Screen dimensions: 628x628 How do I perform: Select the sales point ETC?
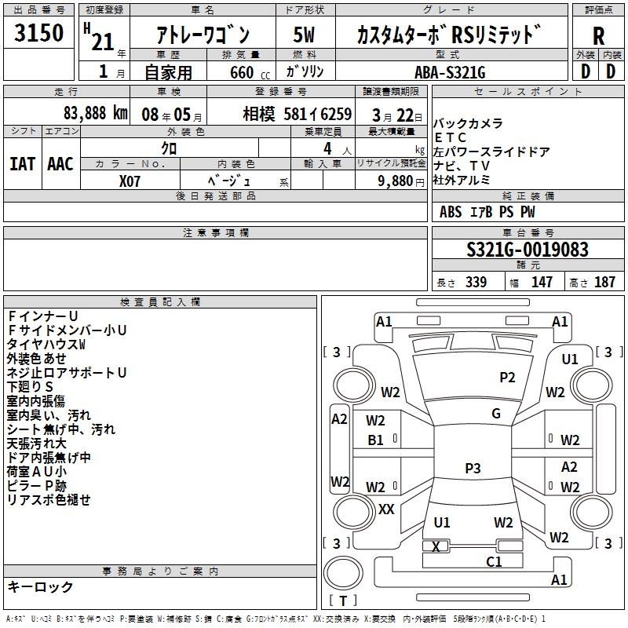(450, 137)
